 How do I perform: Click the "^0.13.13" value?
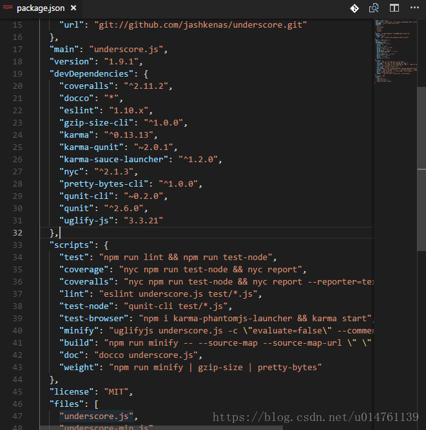129,135
